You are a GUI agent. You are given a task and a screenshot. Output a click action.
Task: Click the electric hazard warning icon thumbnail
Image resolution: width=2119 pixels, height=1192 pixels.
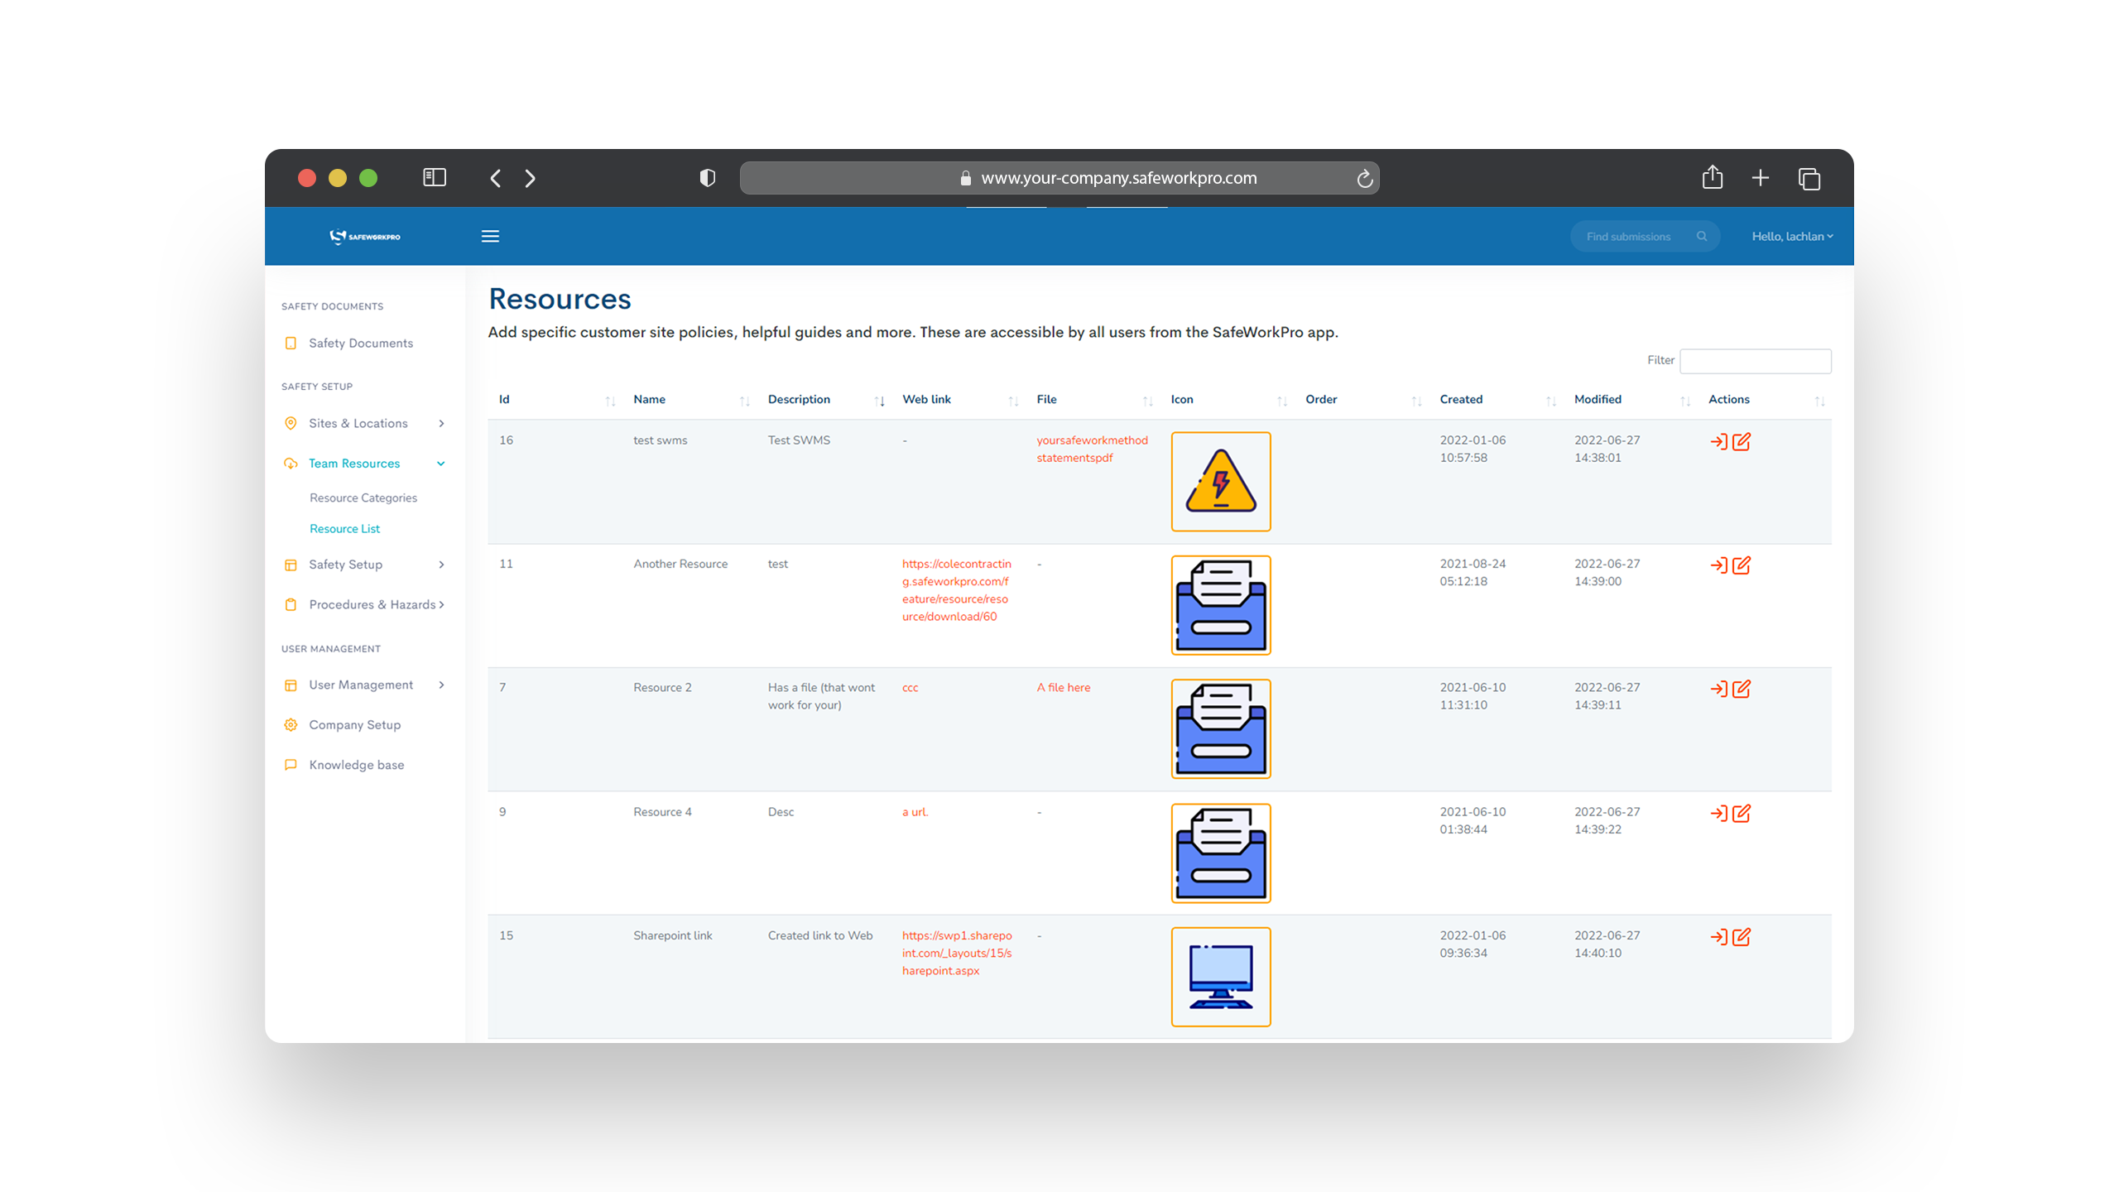[1221, 481]
